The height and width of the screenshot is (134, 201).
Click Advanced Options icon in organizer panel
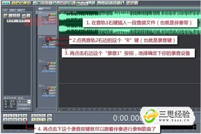pyautogui.click(x=23, y=16)
